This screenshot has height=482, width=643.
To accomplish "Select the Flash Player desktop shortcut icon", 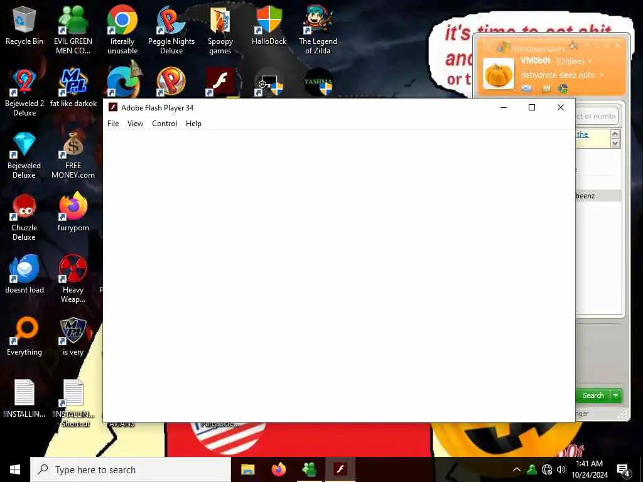I will 220,82.
